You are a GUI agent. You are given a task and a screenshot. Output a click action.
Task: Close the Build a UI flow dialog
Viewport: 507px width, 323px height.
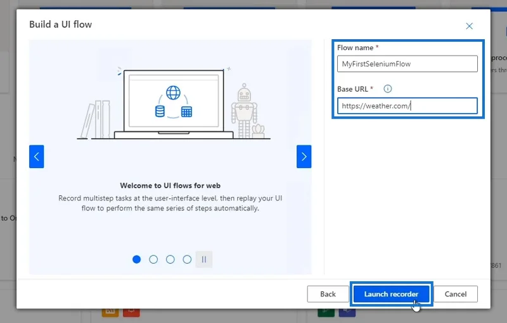click(x=469, y=26)
